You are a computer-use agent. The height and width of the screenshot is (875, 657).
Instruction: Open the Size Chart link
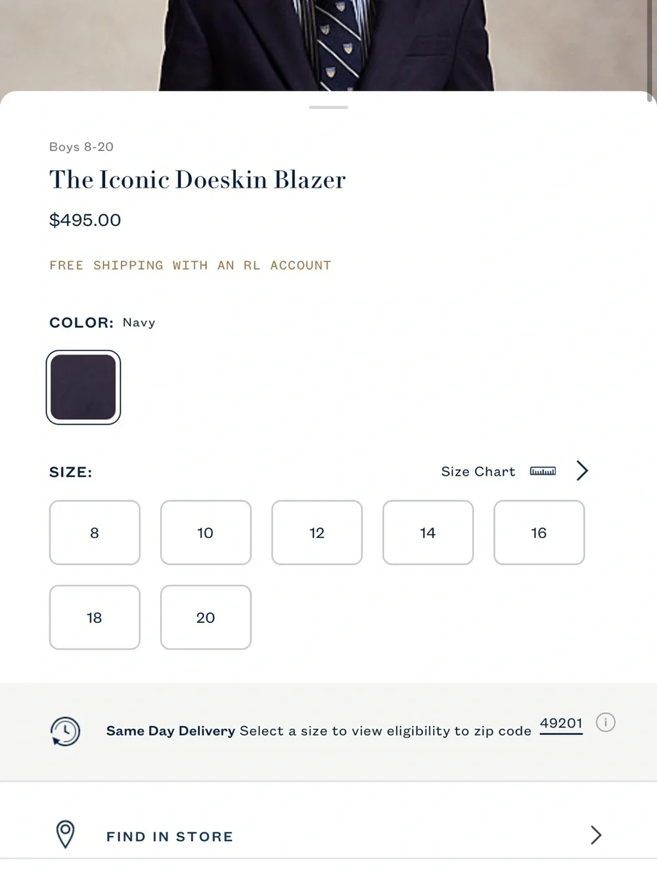pyautogui.click(x=478, y=471)
